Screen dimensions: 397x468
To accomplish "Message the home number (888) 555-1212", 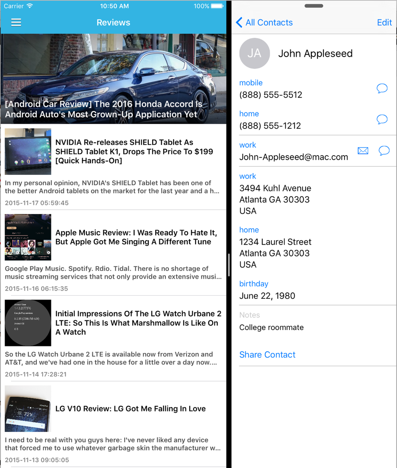I will pyautogui.click(x=382, y=119).
